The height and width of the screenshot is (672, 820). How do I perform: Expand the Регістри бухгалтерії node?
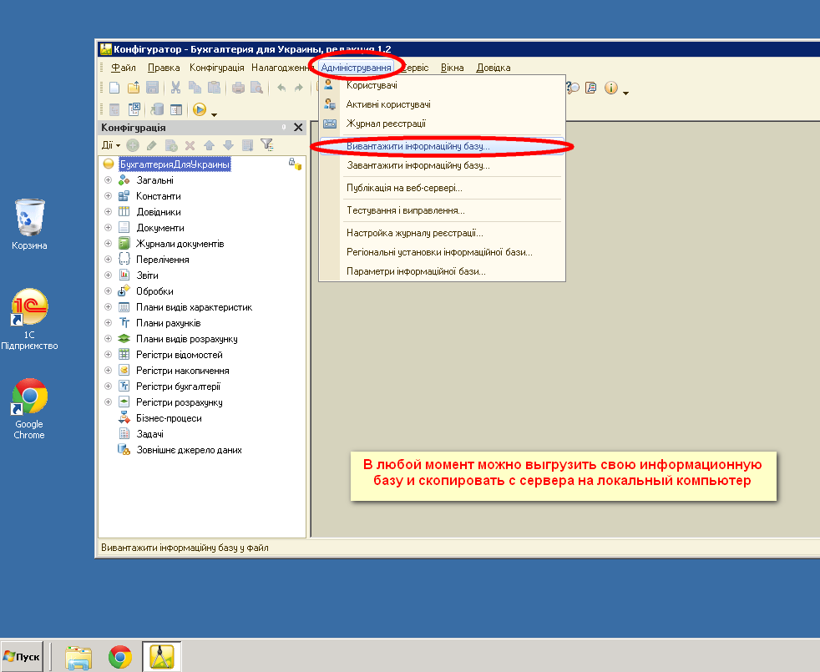pos(109,386)
